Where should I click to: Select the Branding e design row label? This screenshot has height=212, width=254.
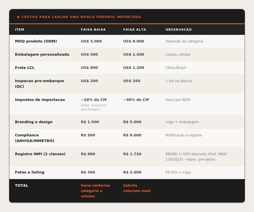(34, 122)
